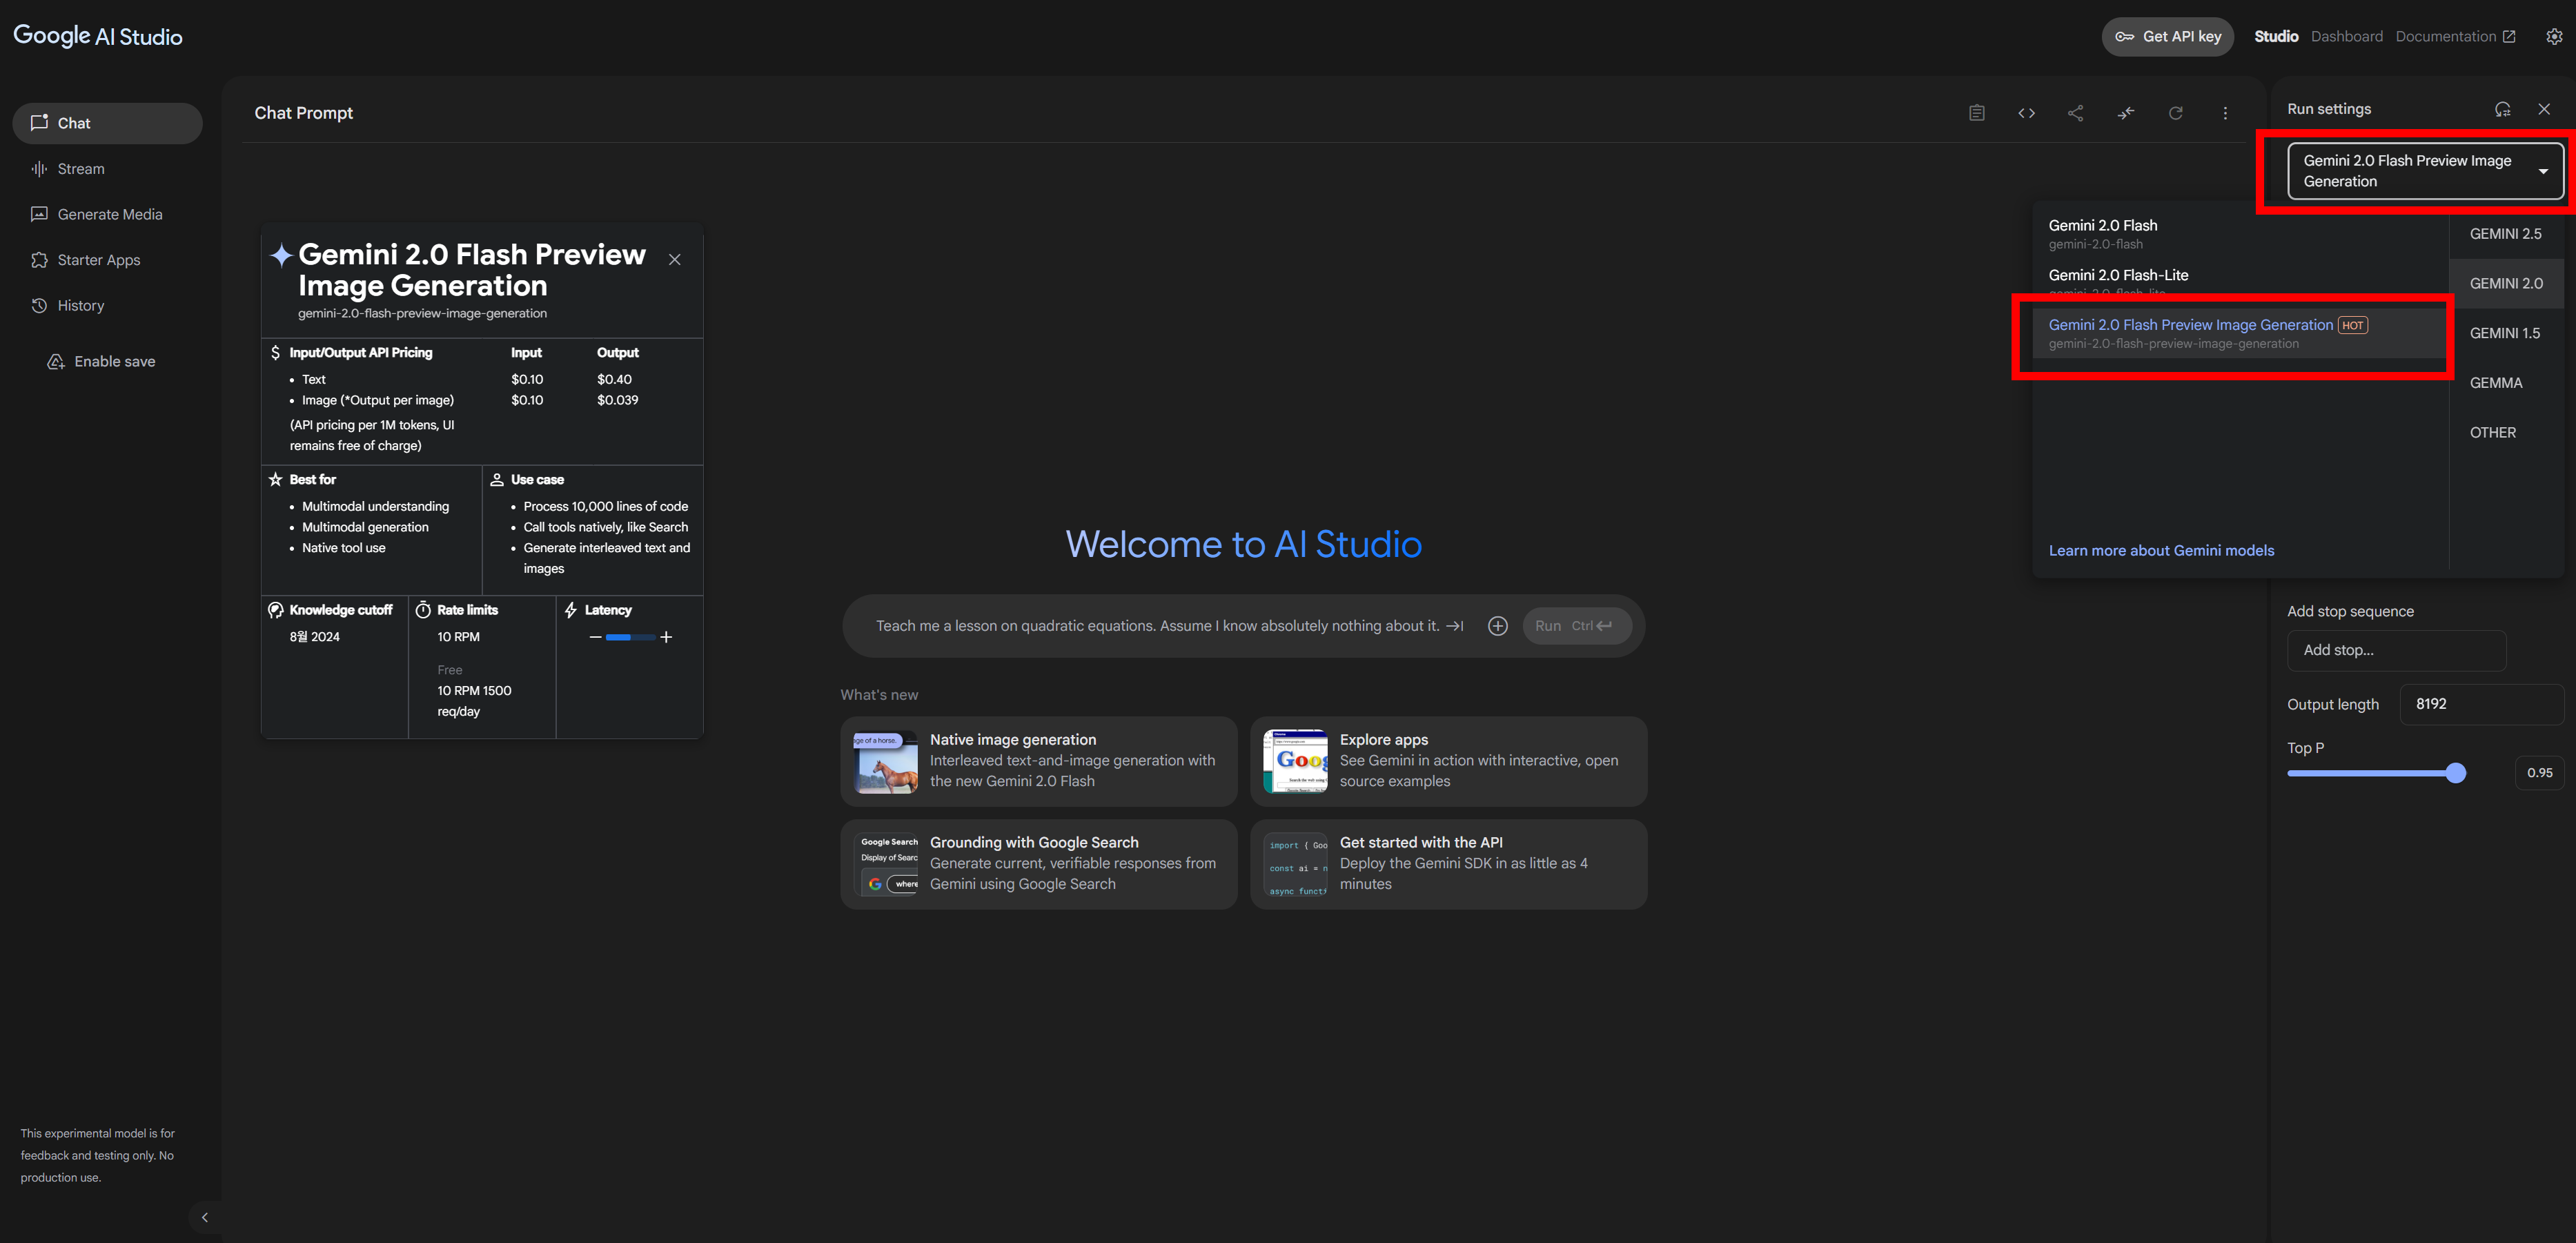Open the settings gear icon

2553,36
